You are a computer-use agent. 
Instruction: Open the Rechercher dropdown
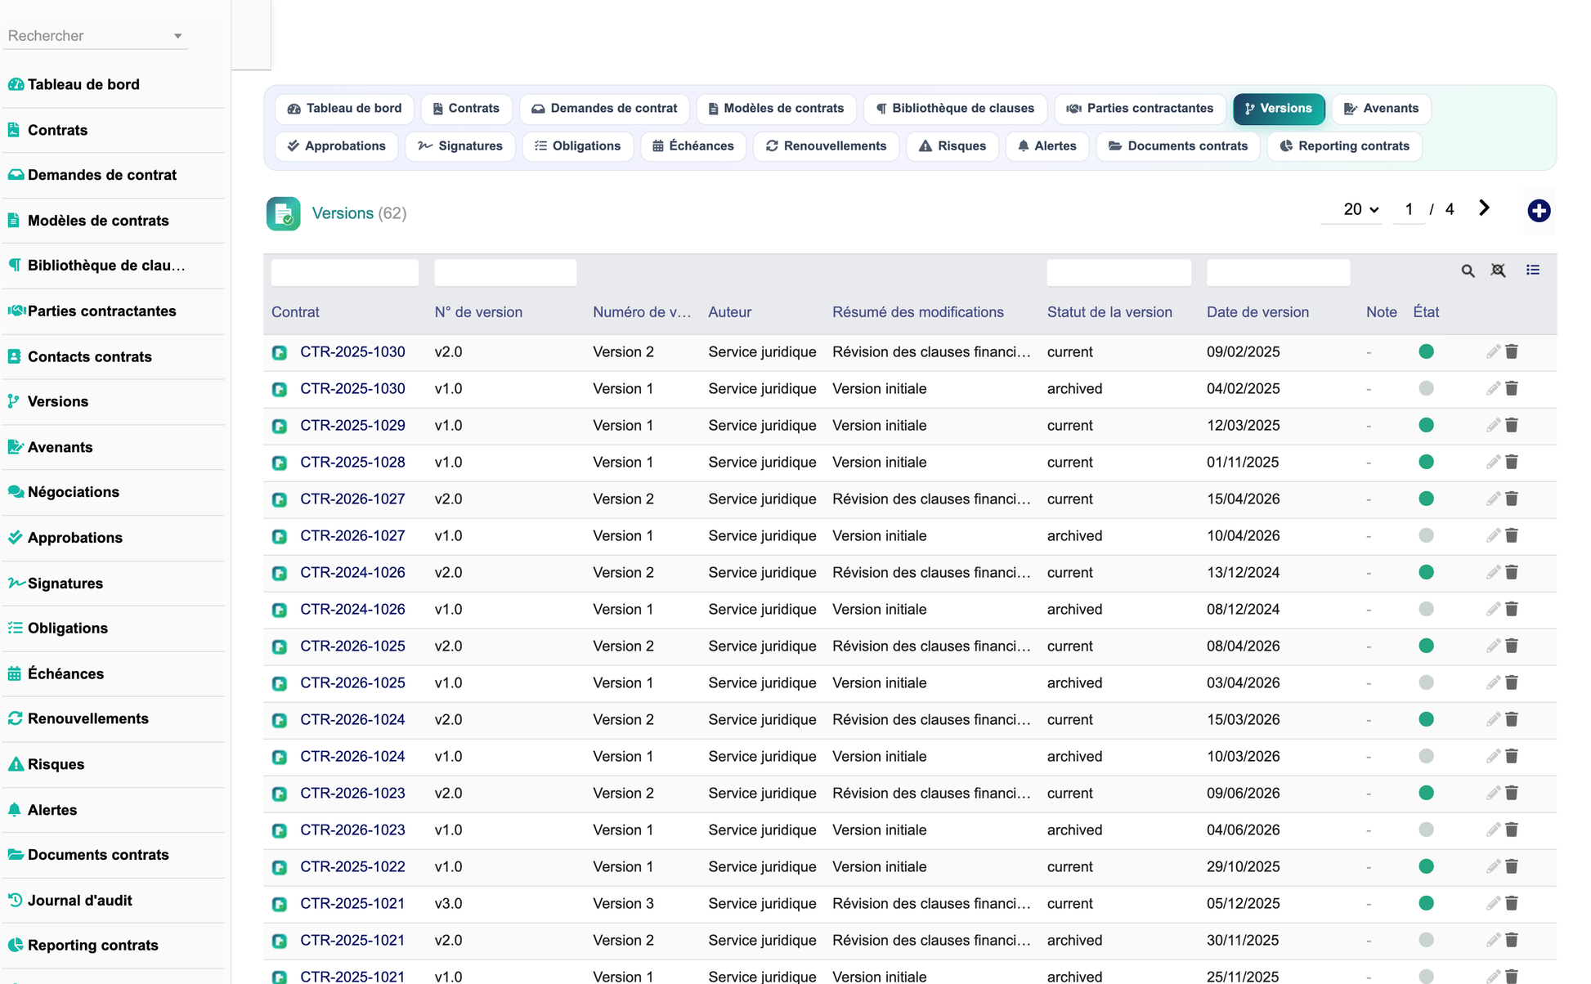pyautogui.click(x=95, y=36)
